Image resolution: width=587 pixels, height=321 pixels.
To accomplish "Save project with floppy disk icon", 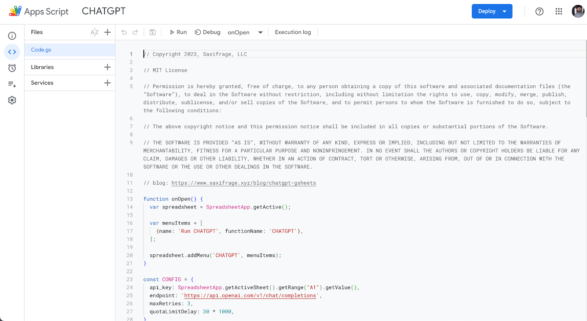I will coord(153,32).
